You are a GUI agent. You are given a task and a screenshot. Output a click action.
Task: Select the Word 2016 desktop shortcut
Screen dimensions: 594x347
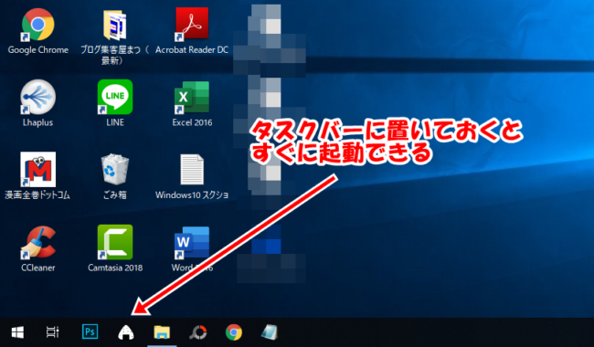tap(192, 242)
